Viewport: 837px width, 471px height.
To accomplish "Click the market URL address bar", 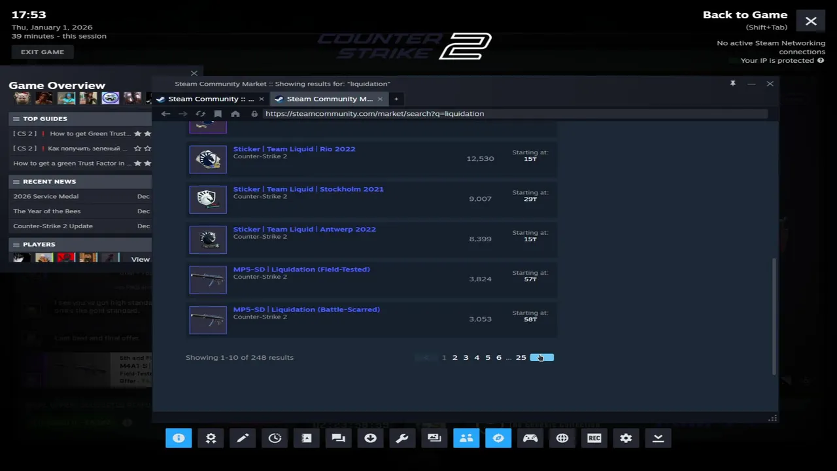I will (x=515, y=114).
